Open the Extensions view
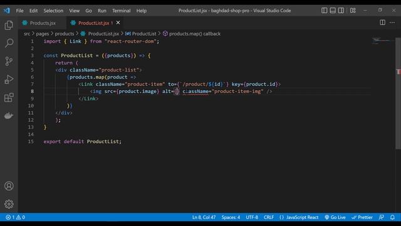Screen dimensions: 401x226 point(9,98)
